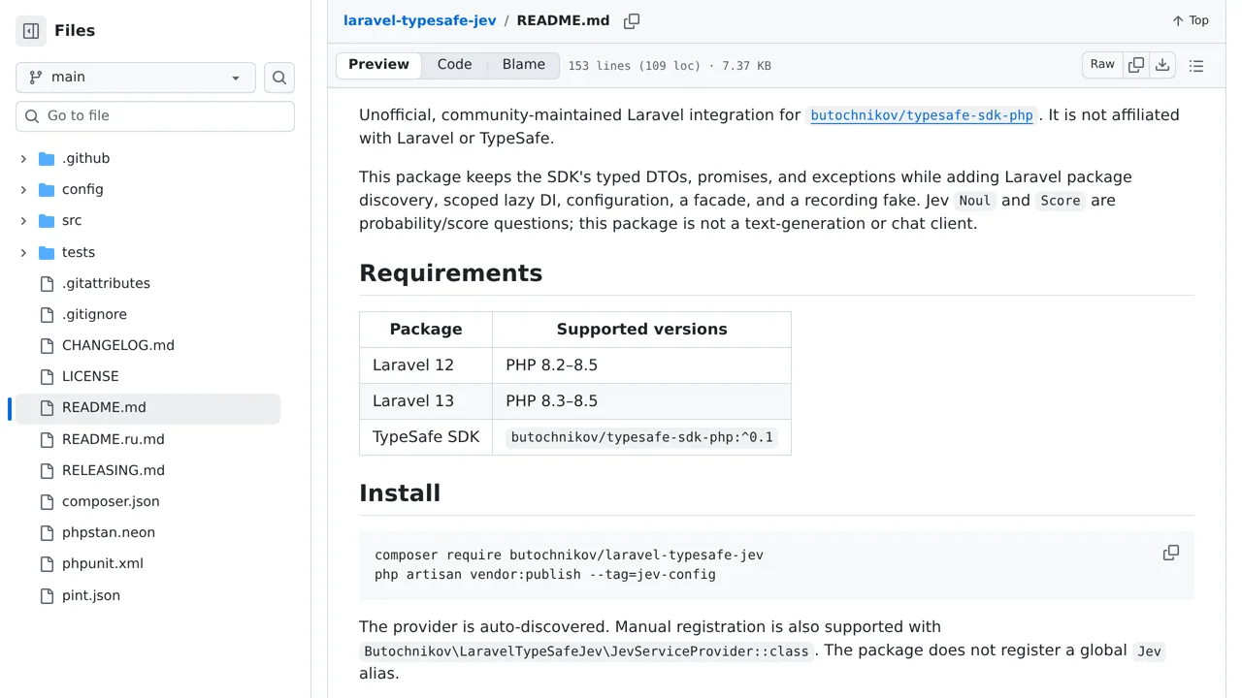
Task: Download the raw README file
Action: [1162, 65]
